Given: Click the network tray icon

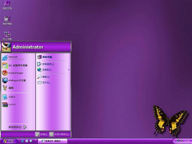Looking at the screenshot, I should [x=178, y=141].
